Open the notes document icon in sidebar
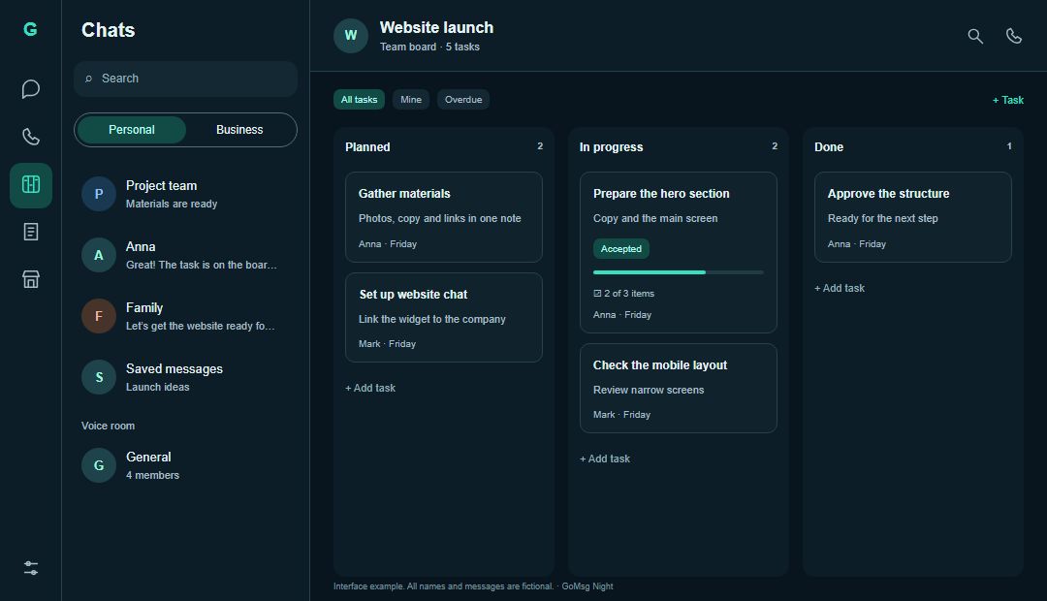1047x601 pixels. [31, 232]
